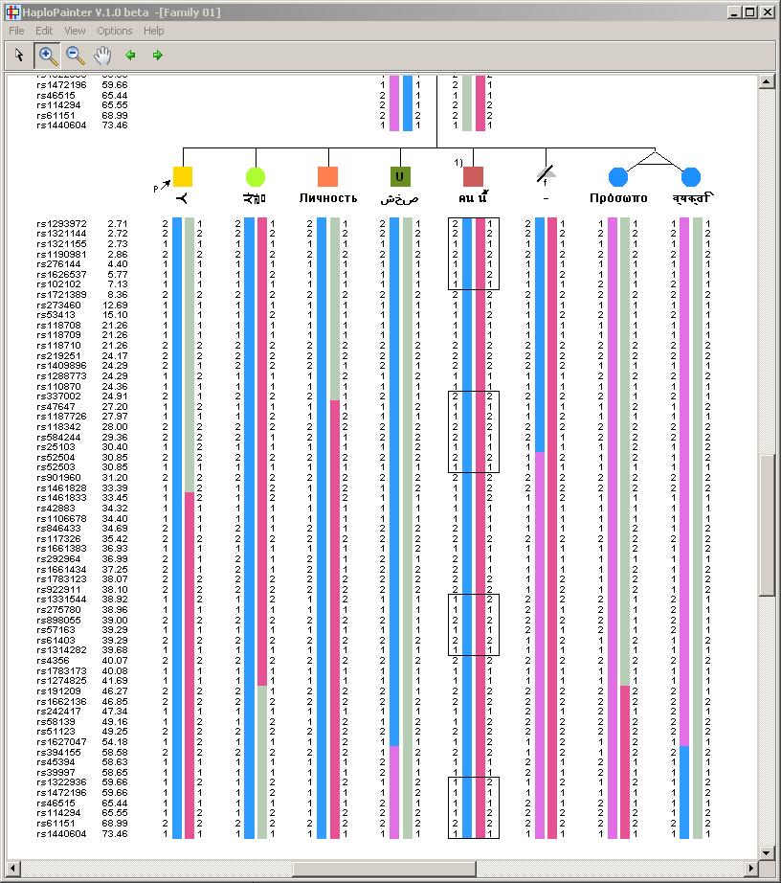The height and width of the screenshot is (883, 781).
Task: Click the Πρόσωπο person label
Action: (x=618, y=198)
